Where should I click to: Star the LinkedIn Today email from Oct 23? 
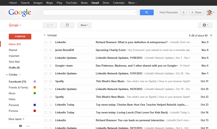51,105
